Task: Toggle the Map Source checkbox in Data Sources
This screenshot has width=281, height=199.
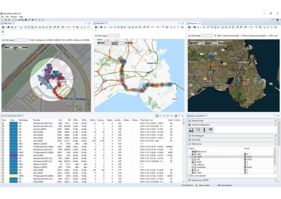Action: [x=192, y=151]
